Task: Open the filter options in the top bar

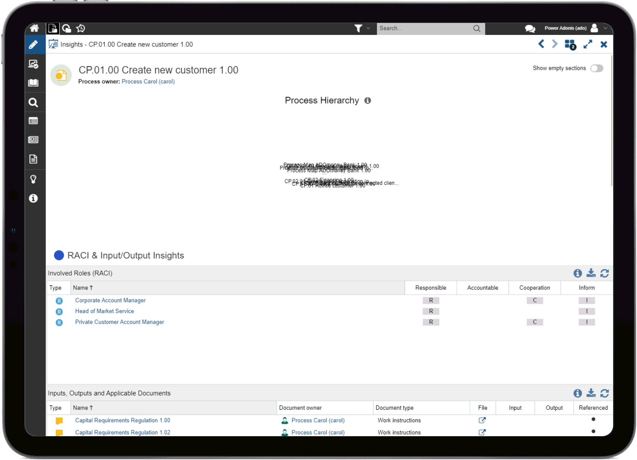Action: 358,28
